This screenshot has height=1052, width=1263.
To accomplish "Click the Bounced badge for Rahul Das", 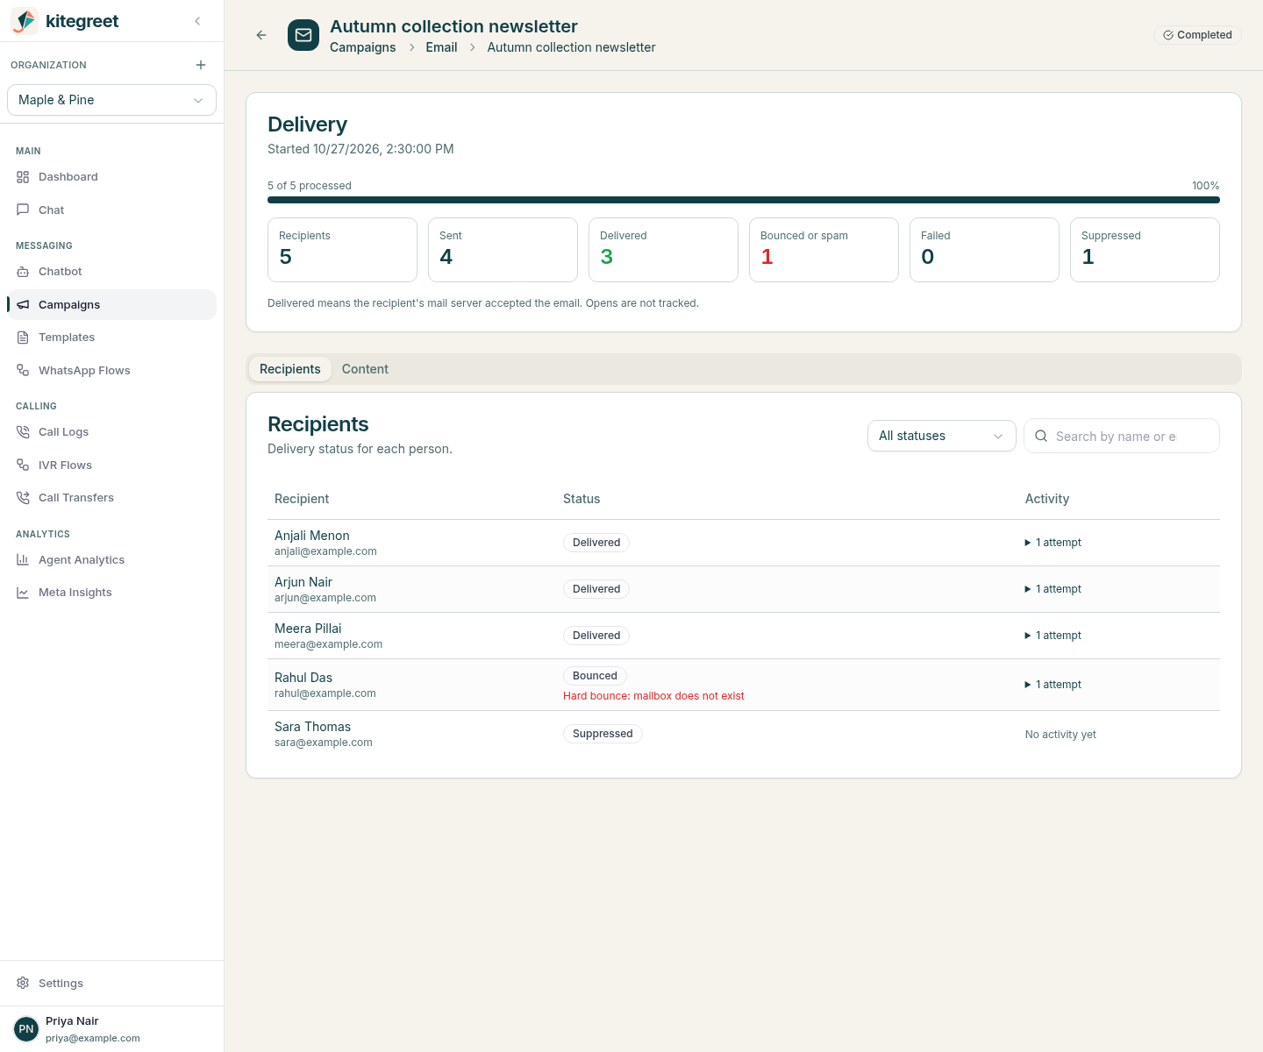I will 595,676.
